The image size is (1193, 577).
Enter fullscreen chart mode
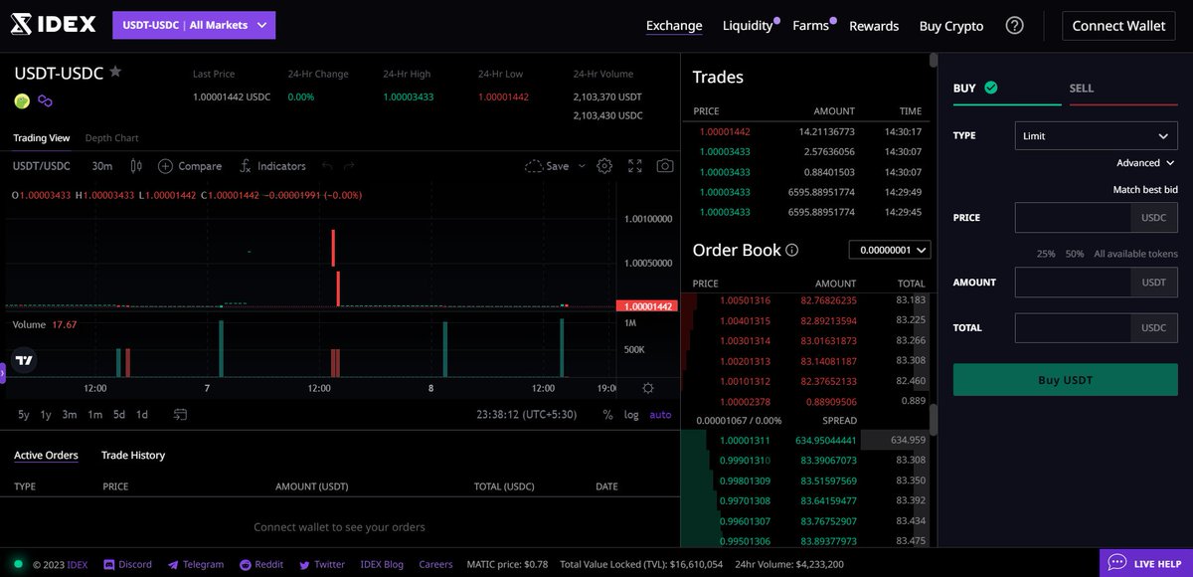coord(635,166)
